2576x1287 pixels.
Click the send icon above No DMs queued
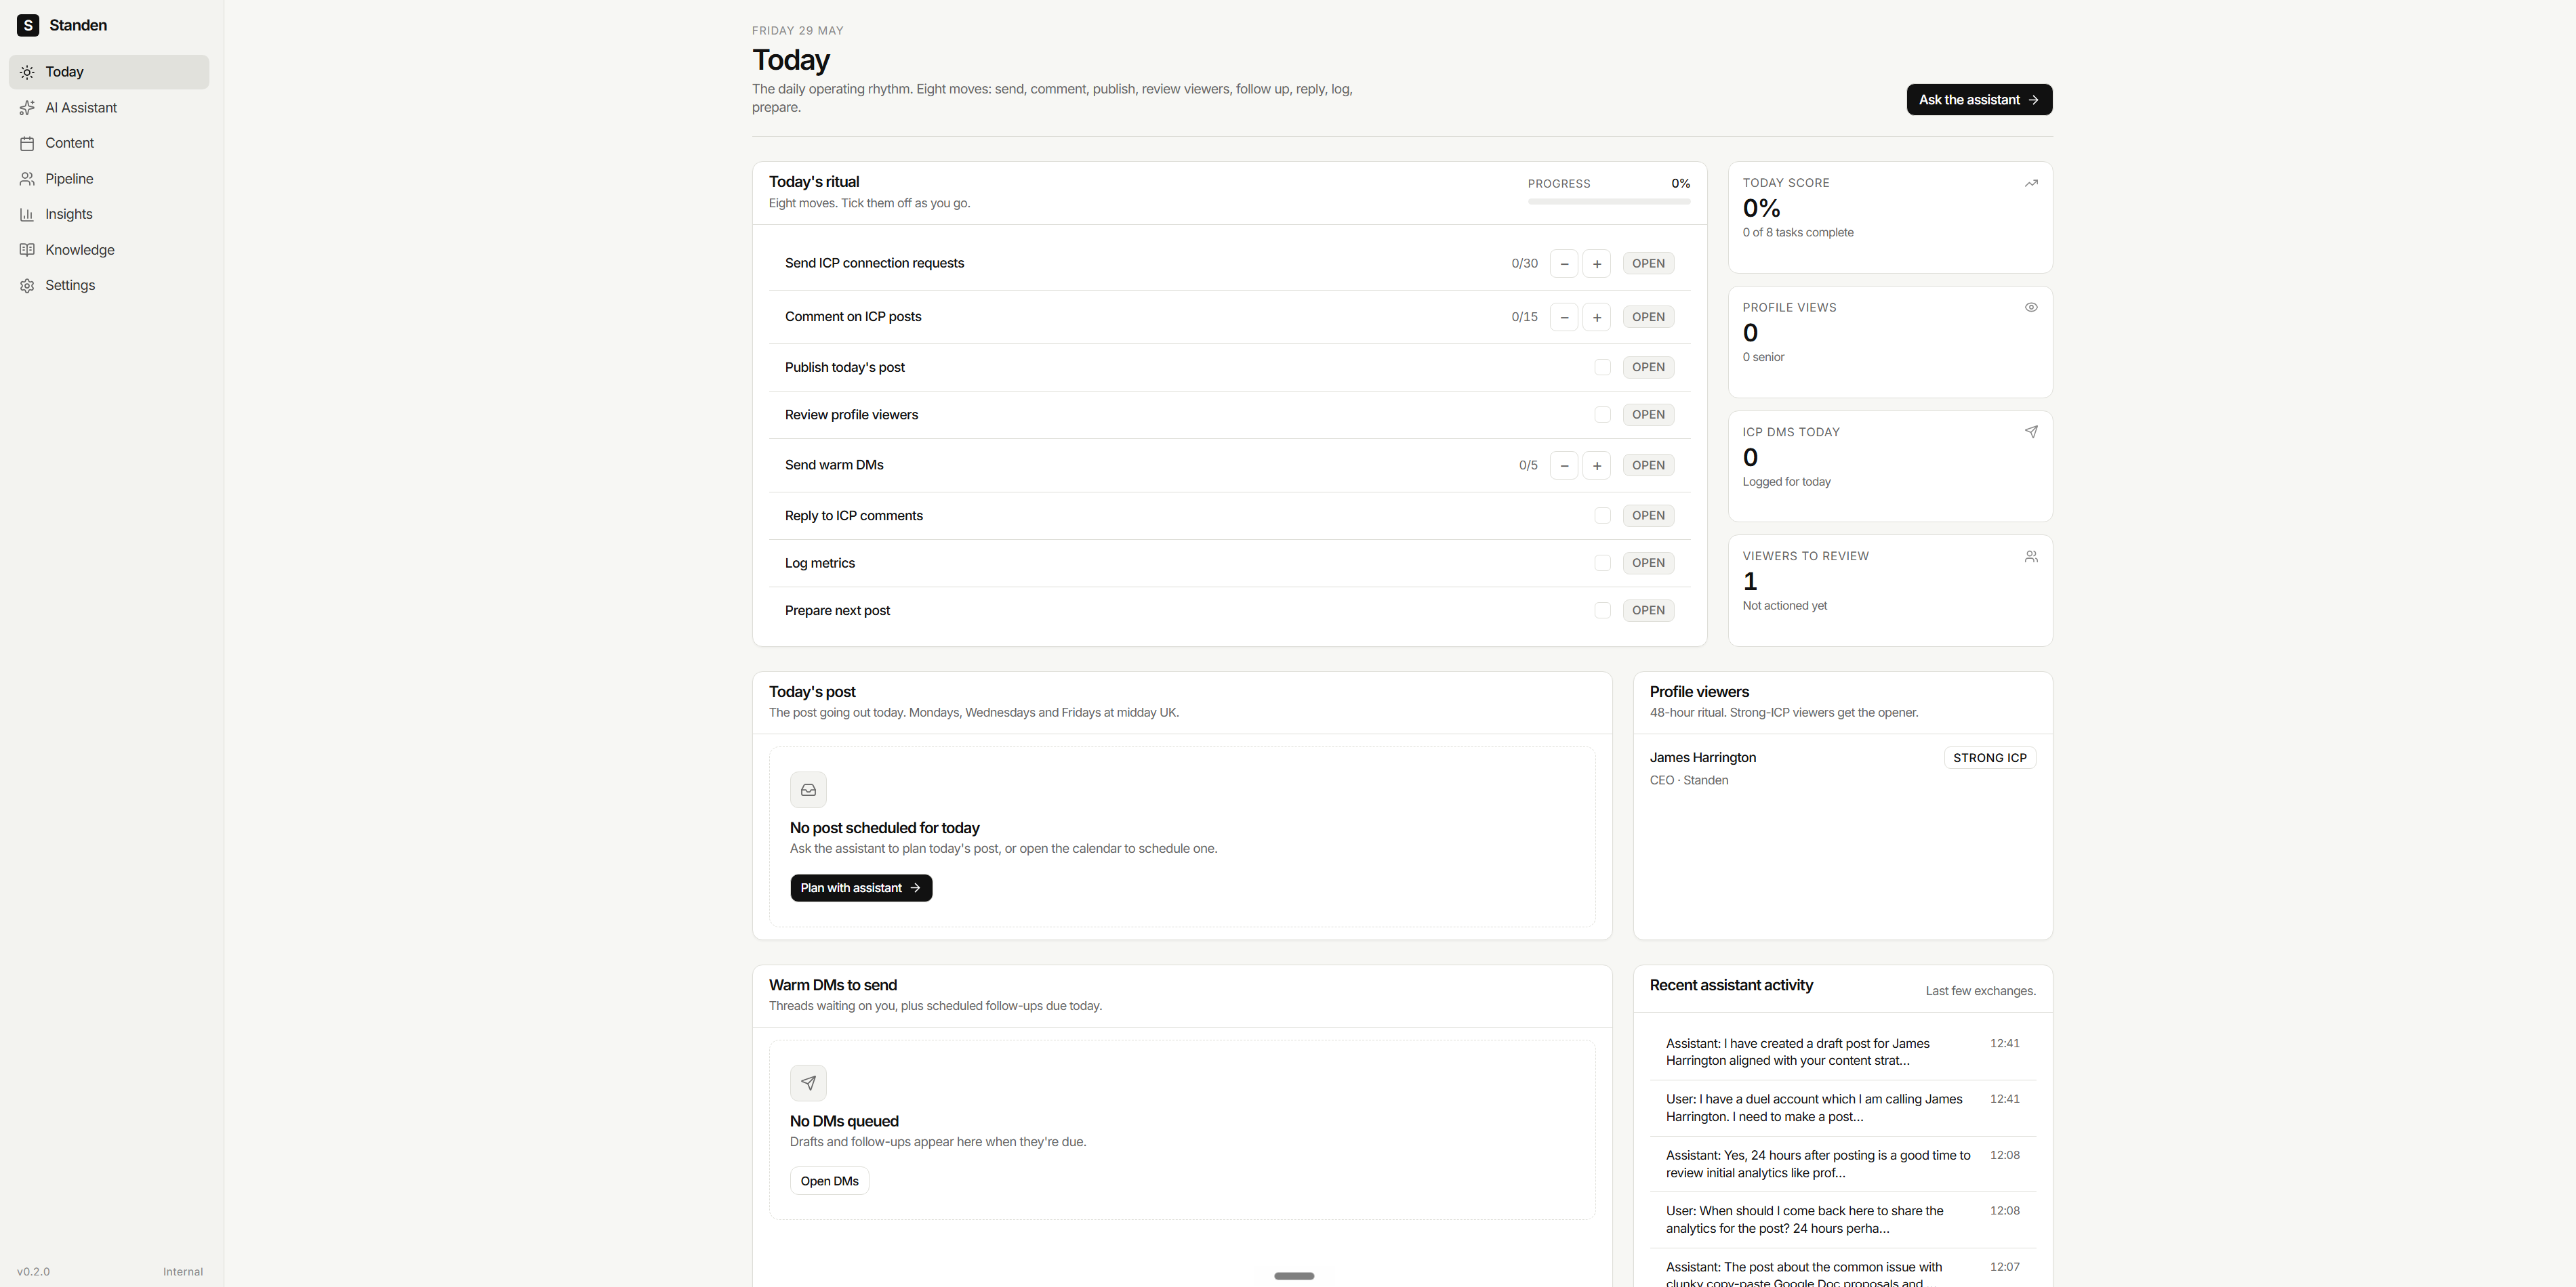[x=808, y=1083]
